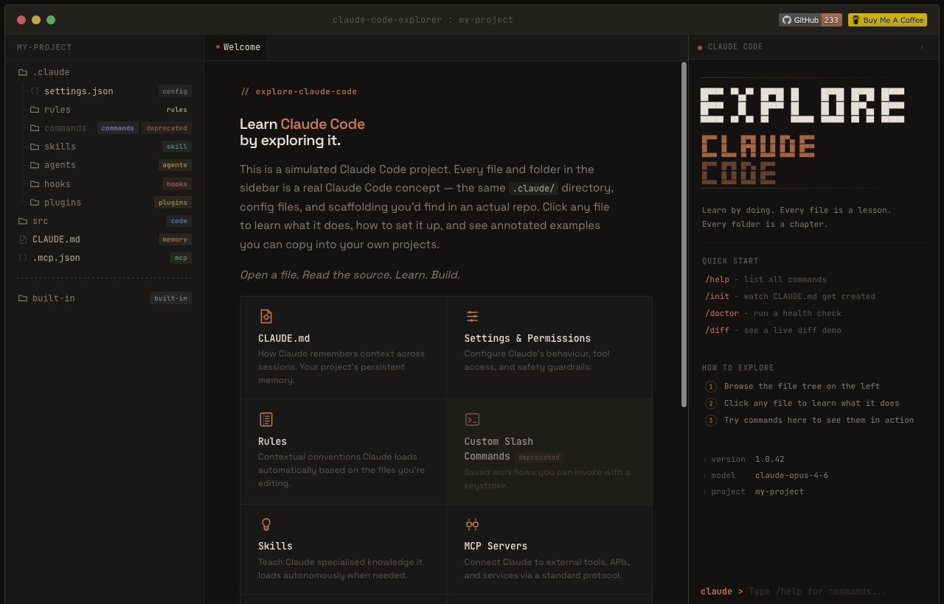Click the Skills lightbulb icon
The image size is (944, 604).
[266, 524]
